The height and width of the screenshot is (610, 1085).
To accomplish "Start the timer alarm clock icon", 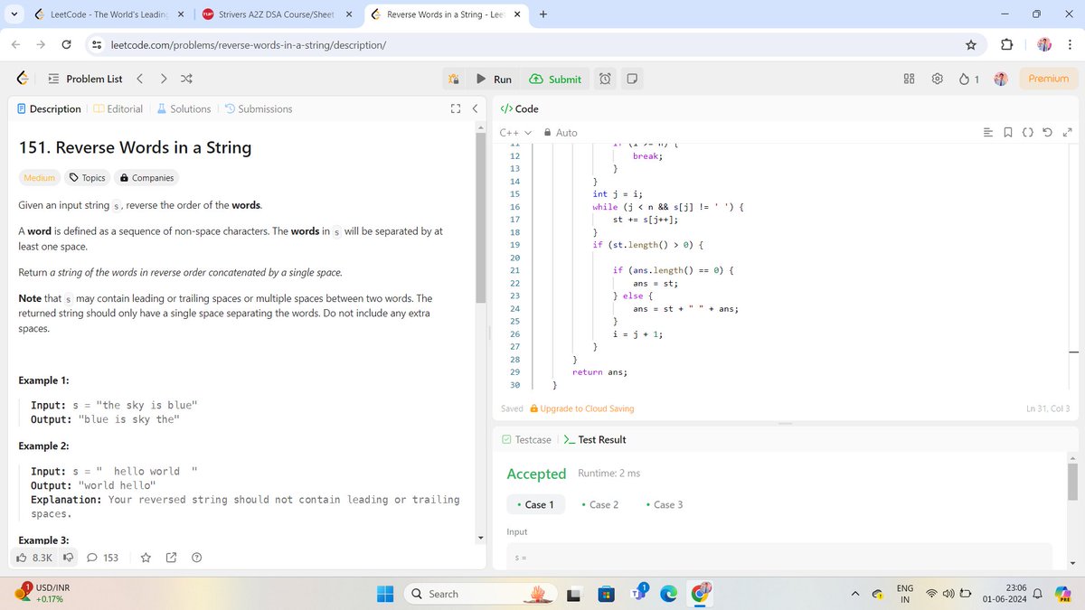I will pos(605,80).
